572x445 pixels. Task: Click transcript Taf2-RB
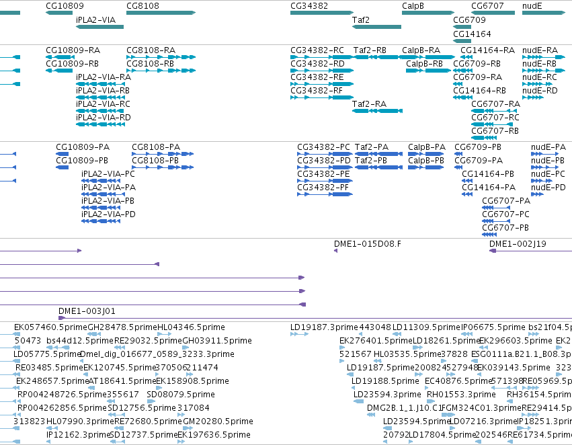pos(376,57)
